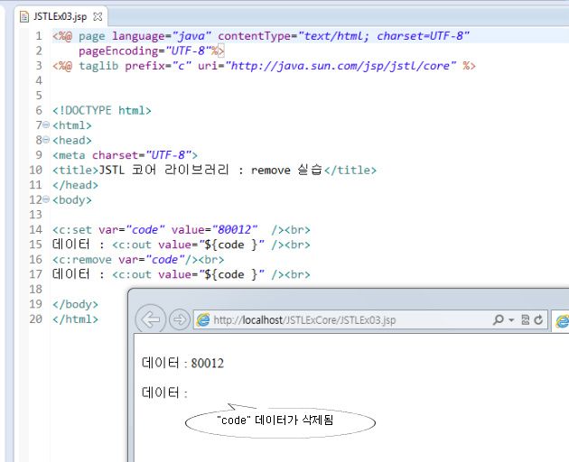Click line number 13 in the gutter
569x462 pixels.
(35, 215)
